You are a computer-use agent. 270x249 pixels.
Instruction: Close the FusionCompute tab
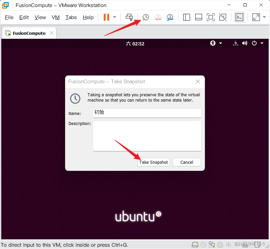(x=51, y=33)
